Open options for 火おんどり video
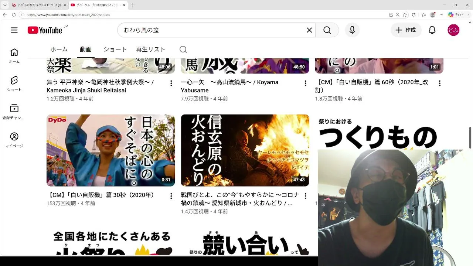The width and height of the screenshot is (473, 266). (x=305, y=196)
